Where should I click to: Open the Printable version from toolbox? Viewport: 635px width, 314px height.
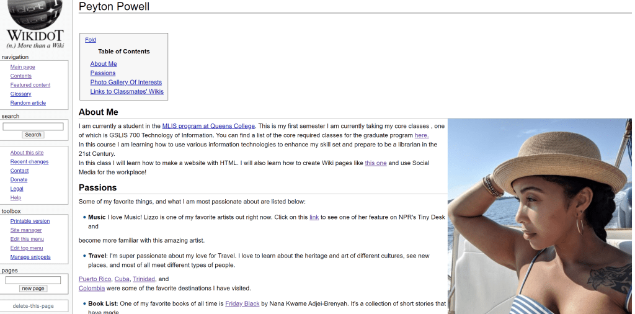click(x=30, y=222)
